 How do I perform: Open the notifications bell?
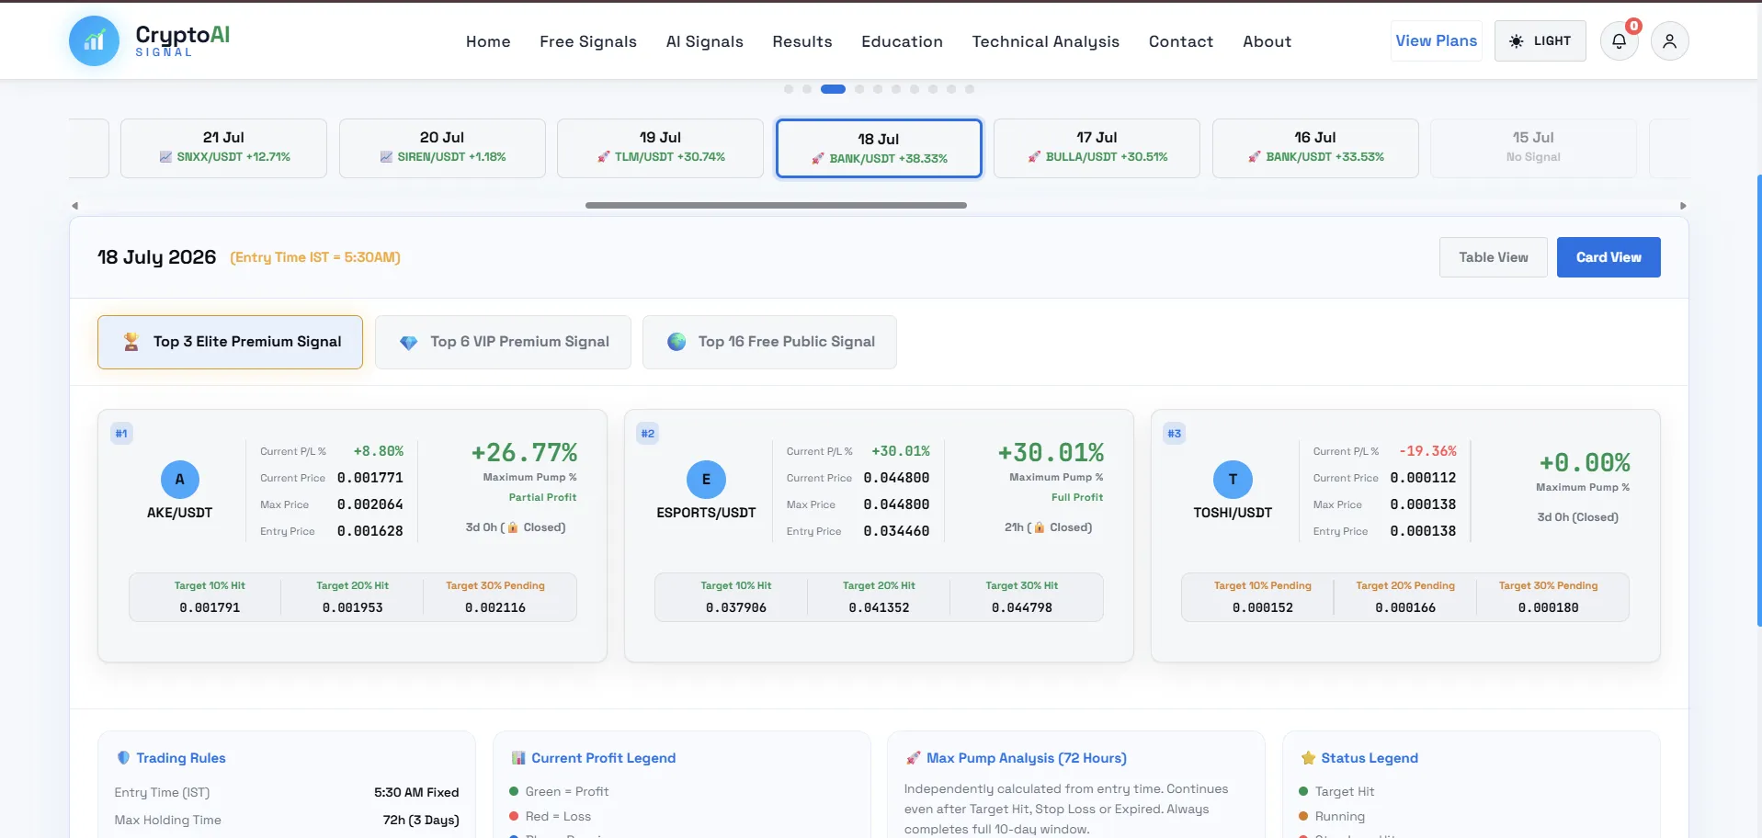(x=1620, y=41)
